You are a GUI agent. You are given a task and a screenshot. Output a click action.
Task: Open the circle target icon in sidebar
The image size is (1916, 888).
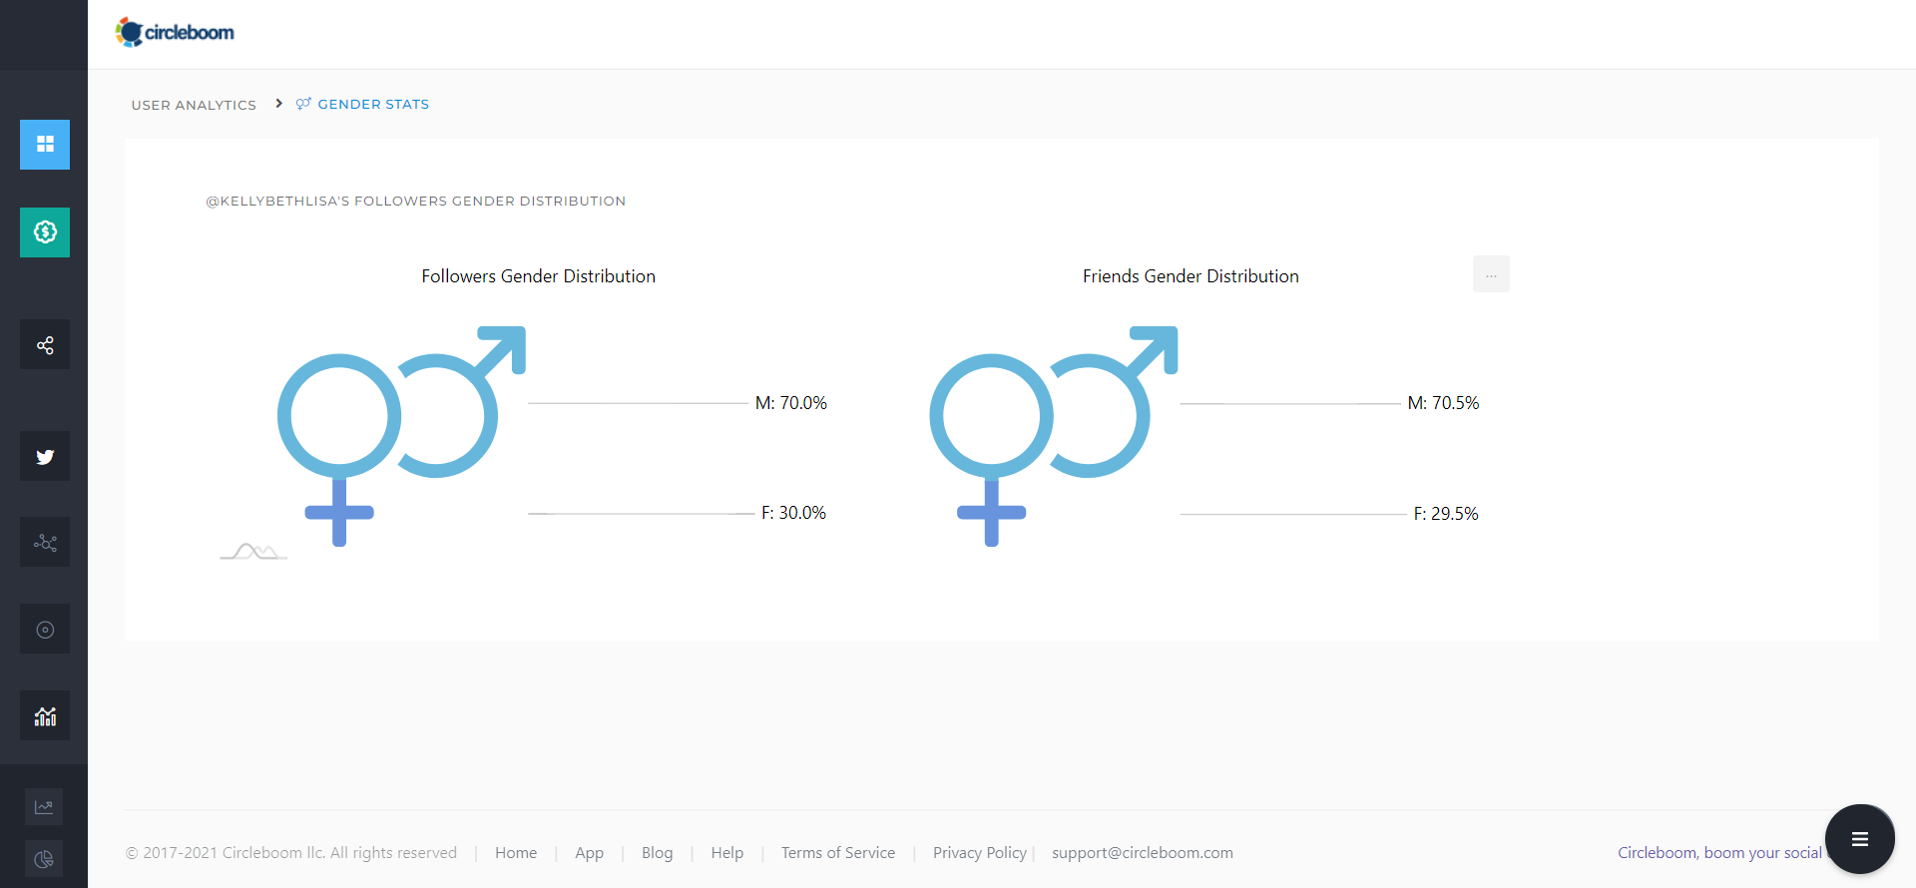pyautogui.click(x=45, y=630)
